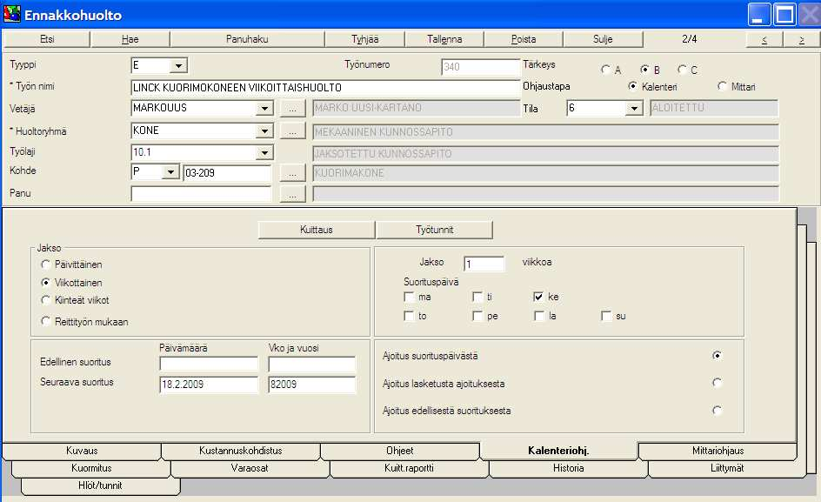The image size is (821, 502).
Task: Select Tärkeys option C
Action: coord(682,70)
